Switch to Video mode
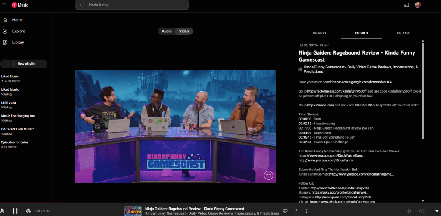This screenshot has height=216, width=441. pyautogui.click(x=184, y=31)
